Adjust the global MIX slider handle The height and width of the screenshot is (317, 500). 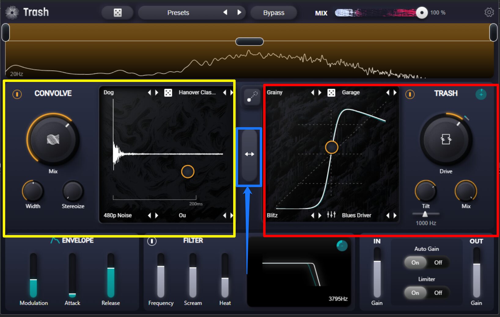click(x=422, y=13)
